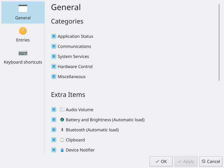Click the General page icon in sidebar

[23, 8]
